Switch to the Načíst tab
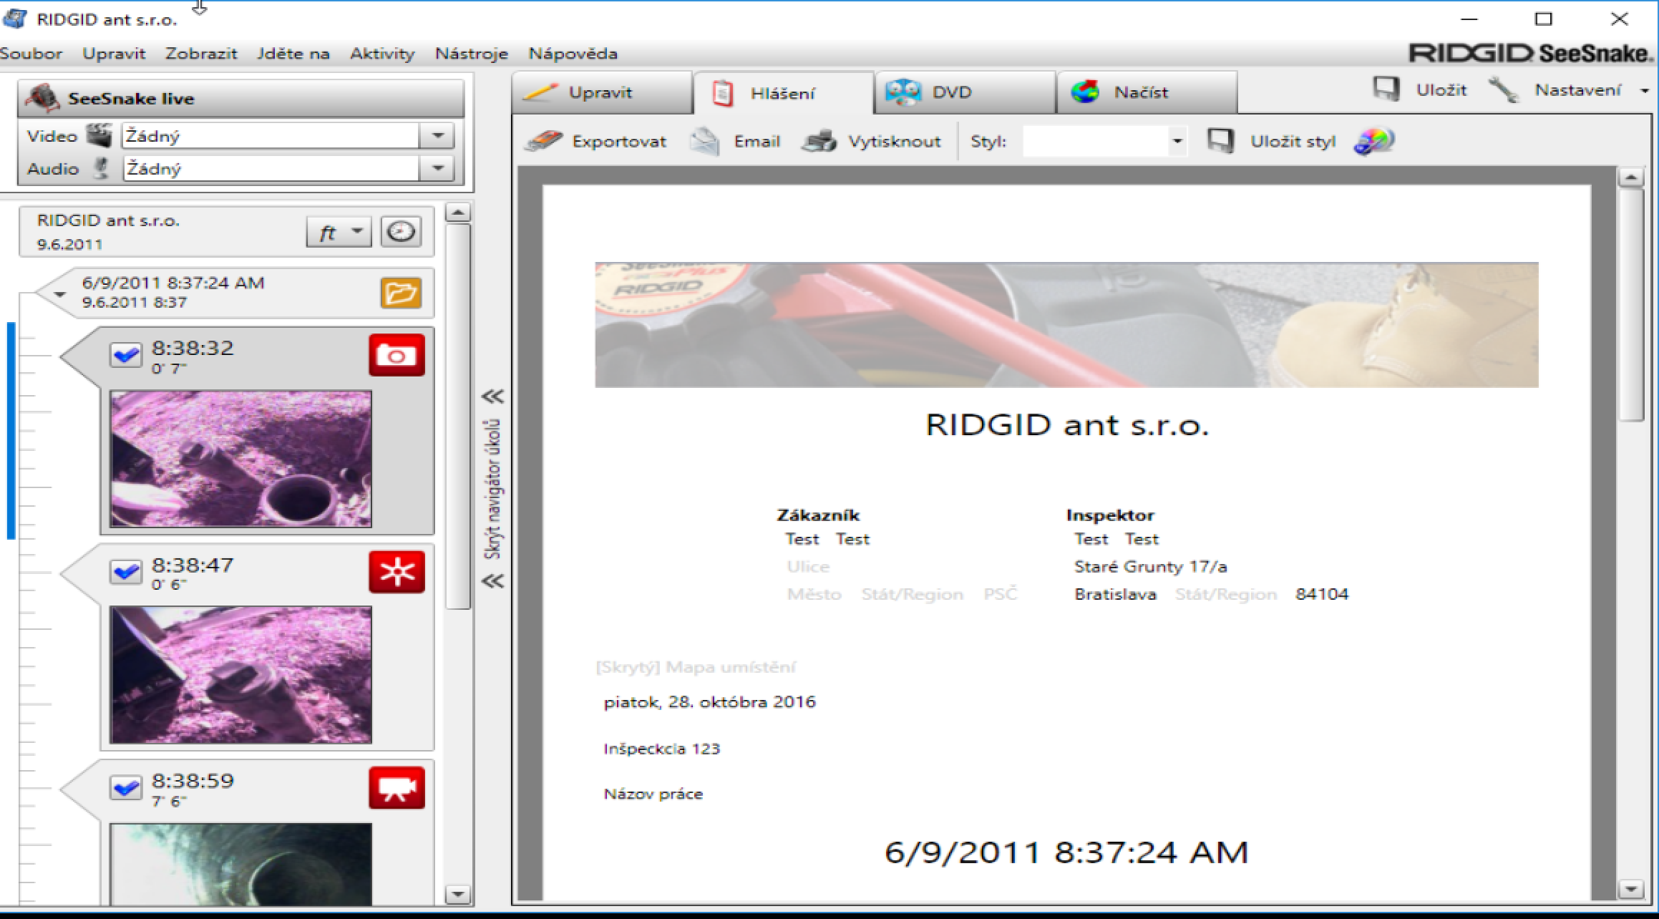The image size is (1659, 919). tap(1147, 92)
